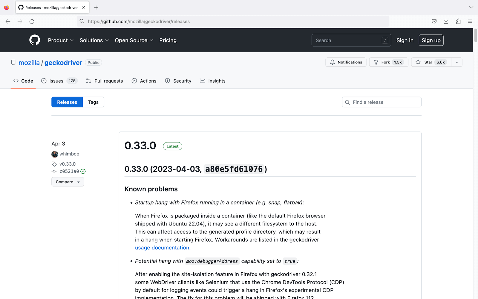Click the browser forward arrow
Image resolution: width=478 pixels, height=299 pixels.
(x=20, y=22)
